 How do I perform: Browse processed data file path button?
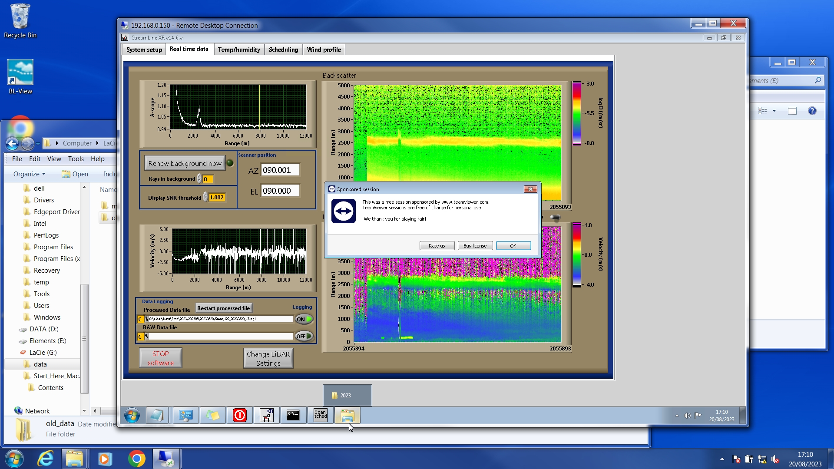(x=146, y=319)
